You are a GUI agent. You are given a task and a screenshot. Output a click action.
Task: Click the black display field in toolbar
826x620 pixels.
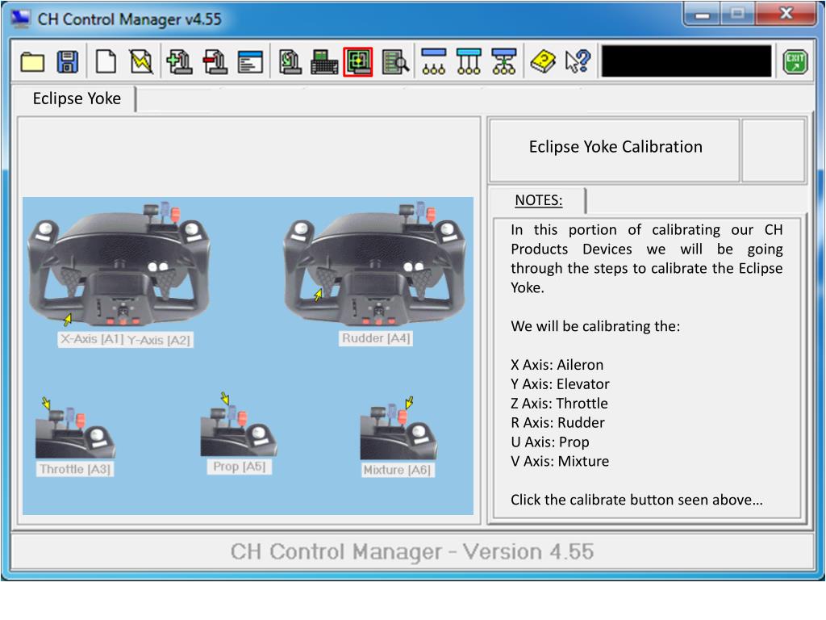point(686,61)
